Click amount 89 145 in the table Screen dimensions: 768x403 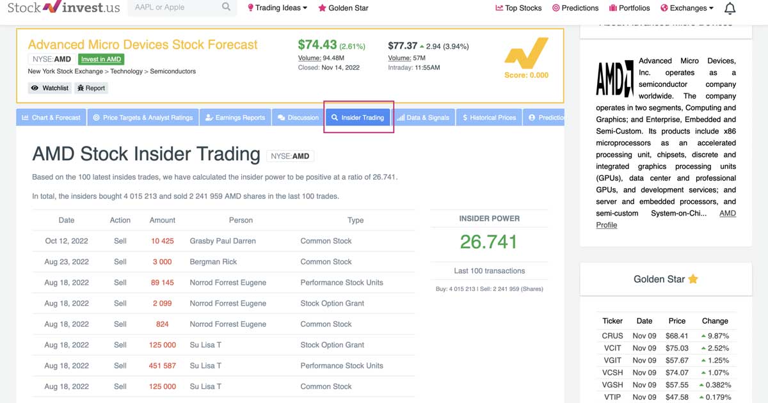point(163,283)
